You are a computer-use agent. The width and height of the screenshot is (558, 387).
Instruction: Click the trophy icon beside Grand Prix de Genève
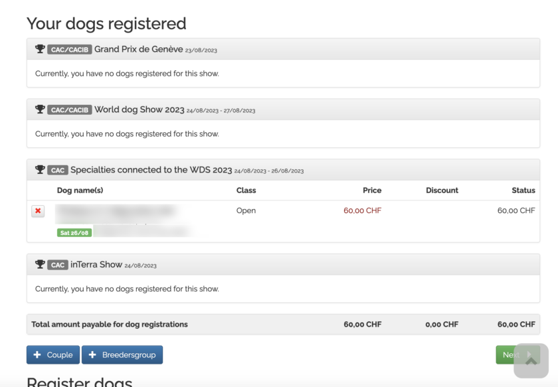39,48
